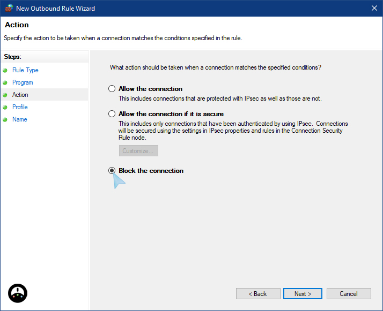Image resolution: width=383 pixels, height=311 pixels.
Task: Cancel the outbound rule wizard
Action: 349,294
